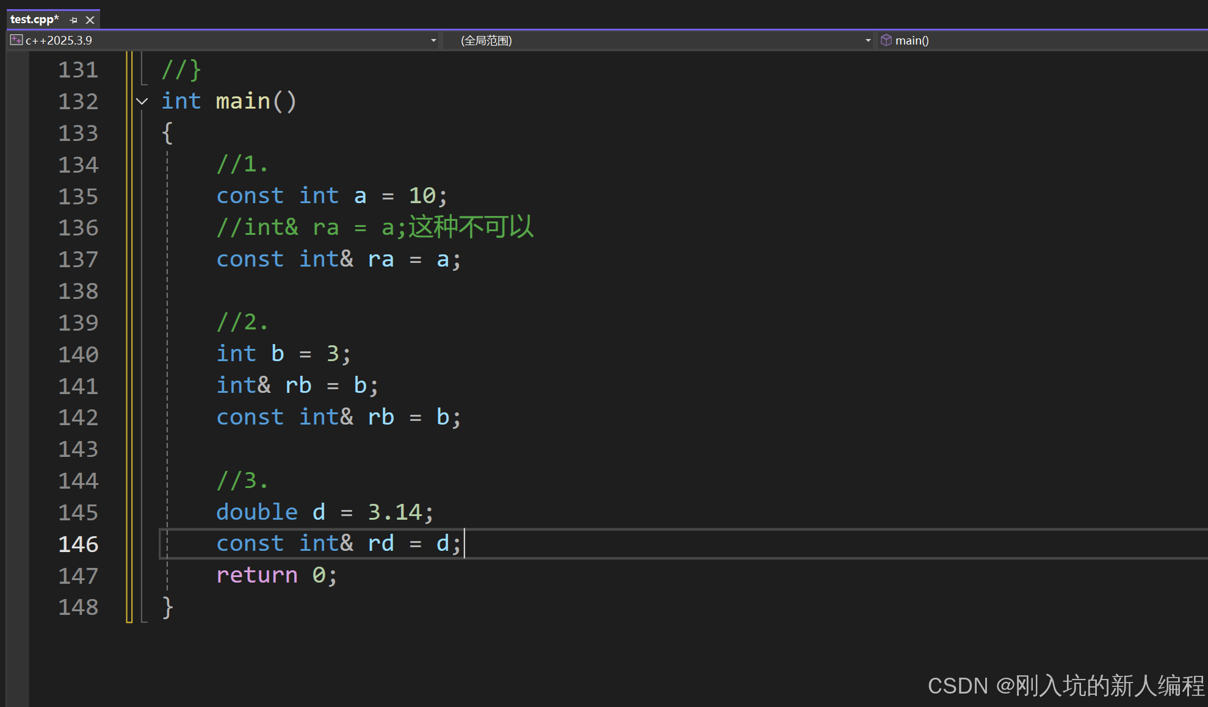Pin the test.cpp tab

point(74,20)
